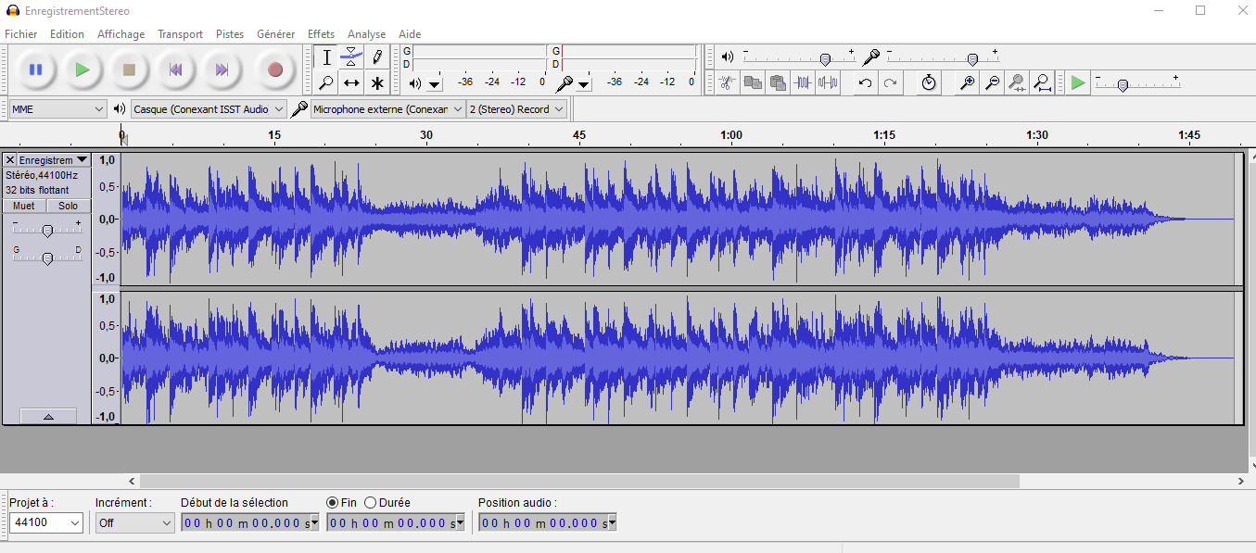
Task: Adjust the input microphone volume slider
Action: (943, 58)
